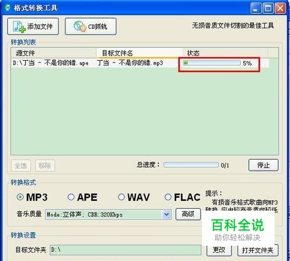Click the 状态 column header
Screen dimensions: 290x261
click(x=225, y=53)
